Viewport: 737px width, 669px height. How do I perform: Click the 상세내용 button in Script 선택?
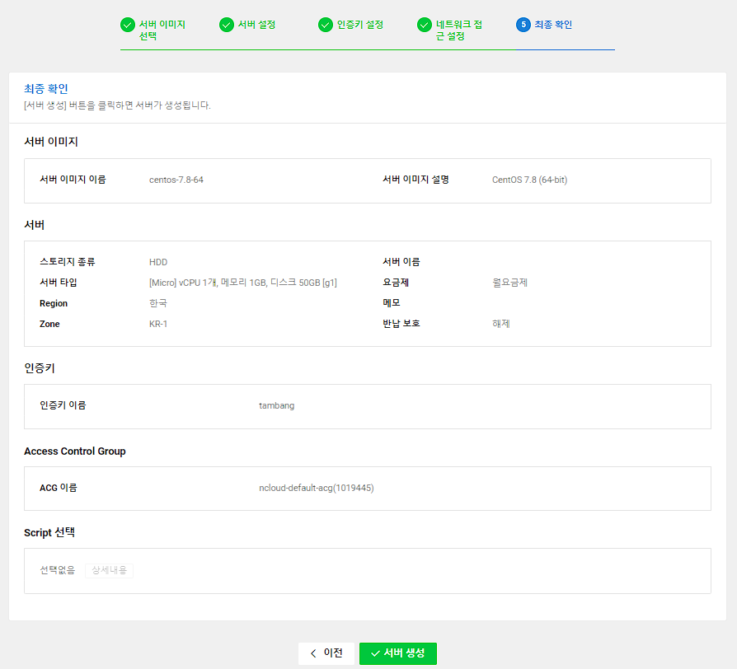click(109, 570)
